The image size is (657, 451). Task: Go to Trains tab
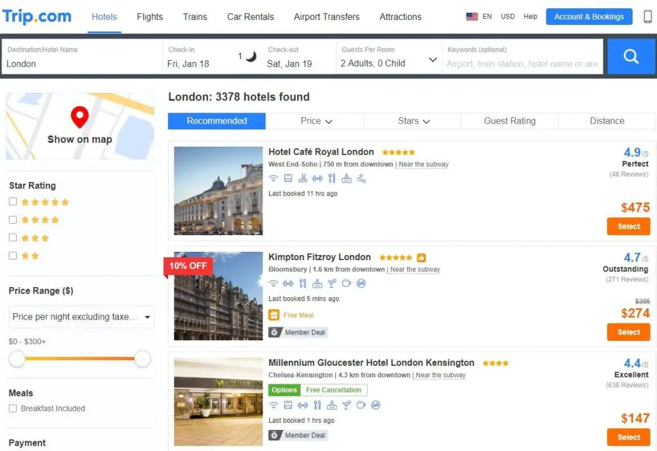point(195,17)
